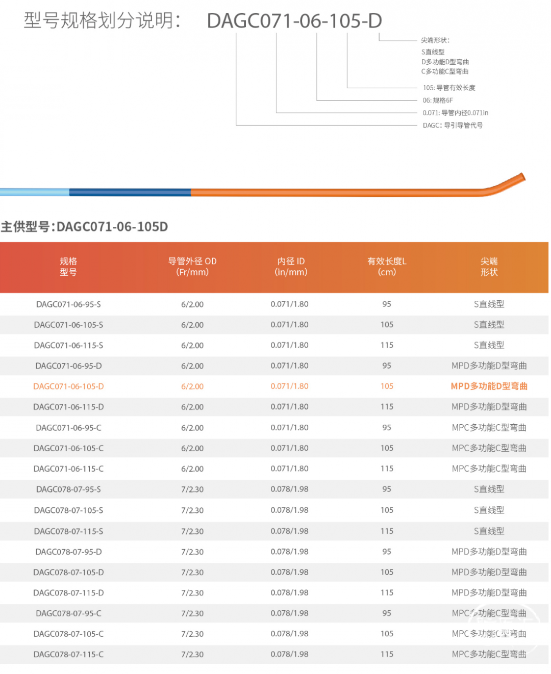Click the legend text 06: 规格6F
Screen dimensions: 551x674
pos(438,100)
